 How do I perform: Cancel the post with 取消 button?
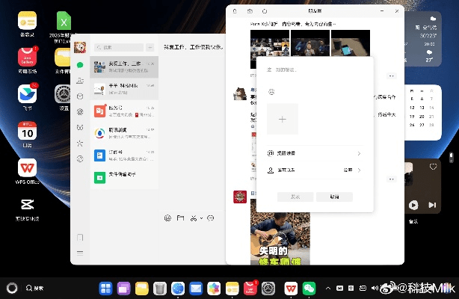[x=334, y=197]
